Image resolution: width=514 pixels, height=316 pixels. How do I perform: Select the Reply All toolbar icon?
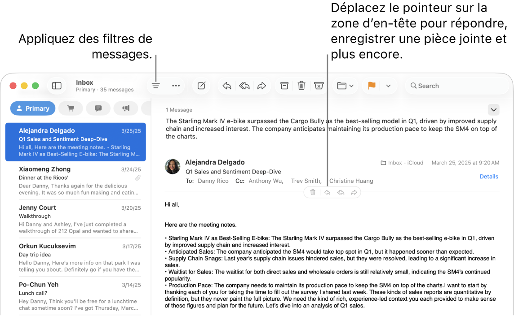click(244, 86)
